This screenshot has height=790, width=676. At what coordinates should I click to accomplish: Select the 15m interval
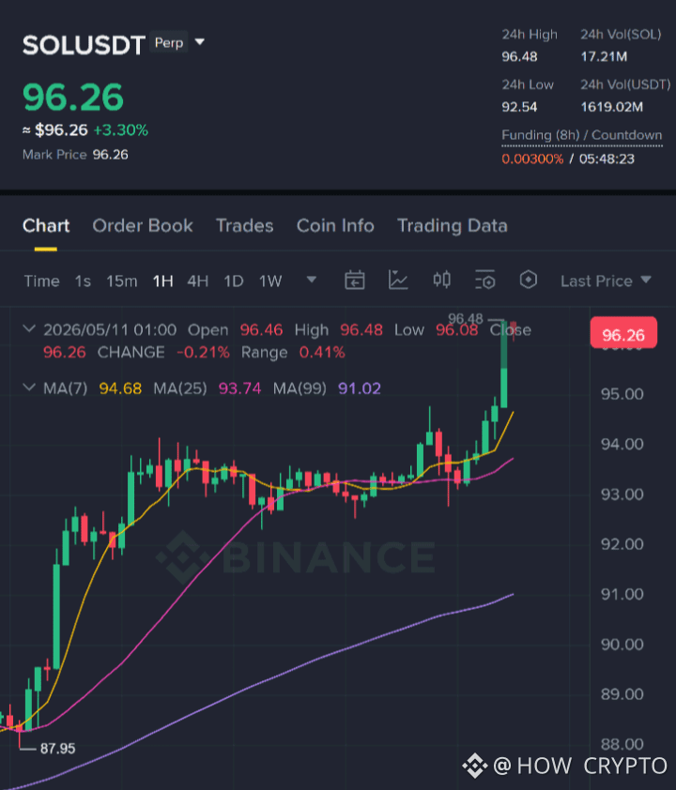click(x=121, y=281)
